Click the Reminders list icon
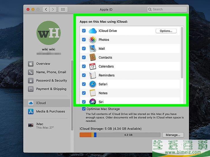 pyautogui.click(x=93, y=75)
